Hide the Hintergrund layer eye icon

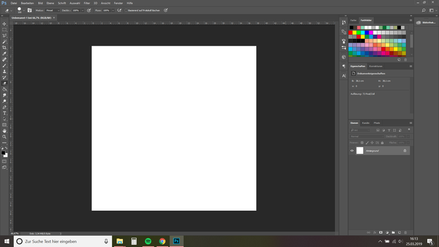click(352, 151)
